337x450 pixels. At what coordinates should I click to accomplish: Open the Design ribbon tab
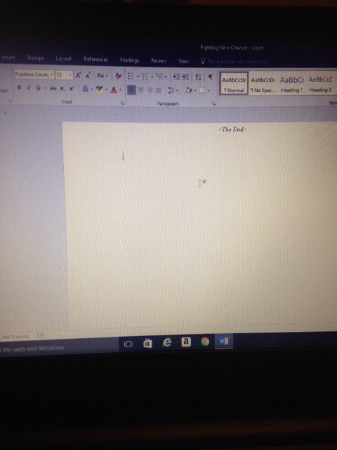click(35, 58)
